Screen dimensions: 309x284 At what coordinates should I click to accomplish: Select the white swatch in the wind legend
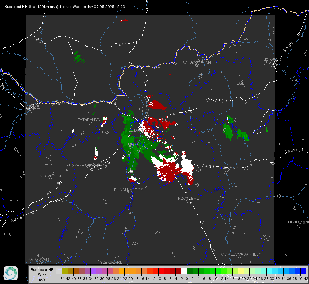(x=184, y=271)
